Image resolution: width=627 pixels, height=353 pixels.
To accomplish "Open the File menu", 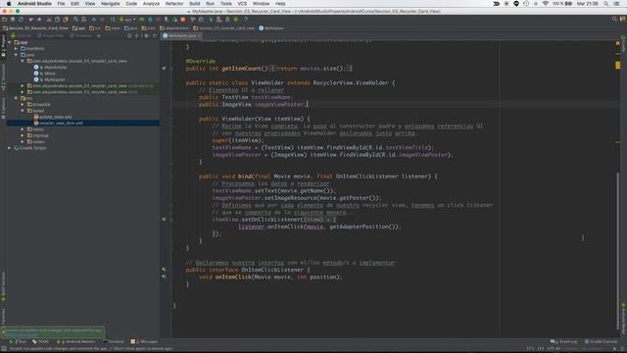I will pos(61,4).
